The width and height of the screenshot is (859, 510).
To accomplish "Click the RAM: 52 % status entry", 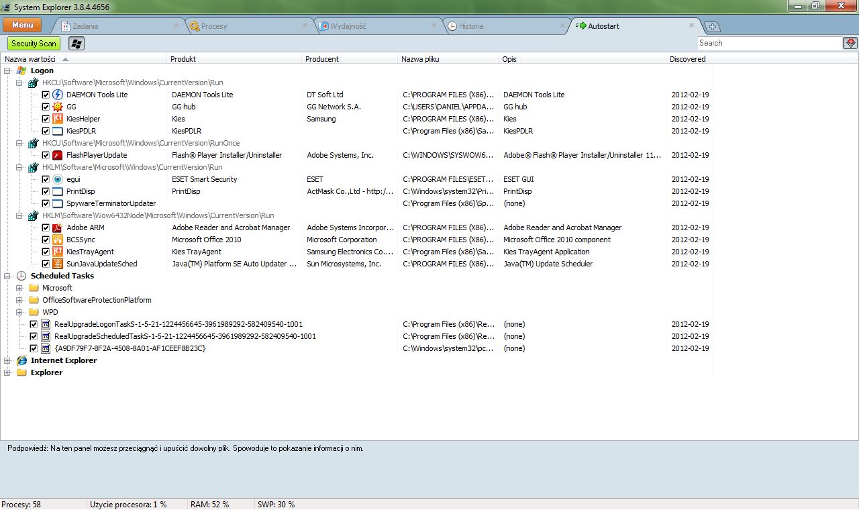I will [210, 504].
